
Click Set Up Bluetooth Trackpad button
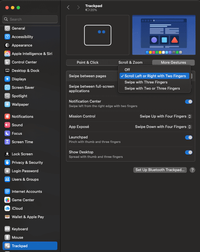click(160, 170)
